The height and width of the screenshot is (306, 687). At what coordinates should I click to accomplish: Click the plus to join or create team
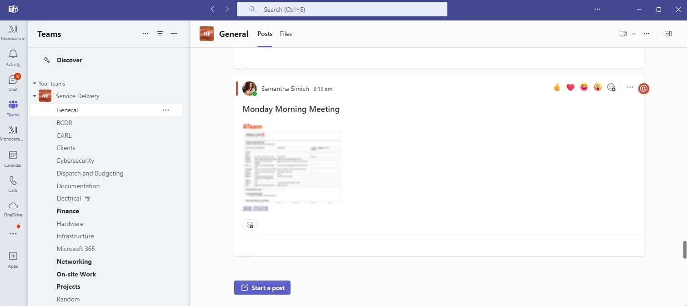click(x=174, y=34)
